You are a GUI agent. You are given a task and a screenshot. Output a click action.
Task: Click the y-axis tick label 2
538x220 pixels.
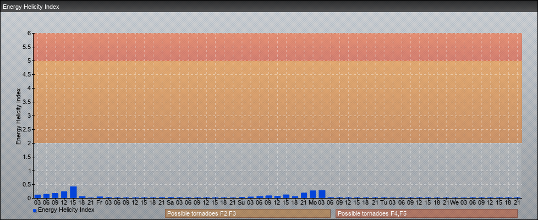pyautogui.click(x=30, y=143)
